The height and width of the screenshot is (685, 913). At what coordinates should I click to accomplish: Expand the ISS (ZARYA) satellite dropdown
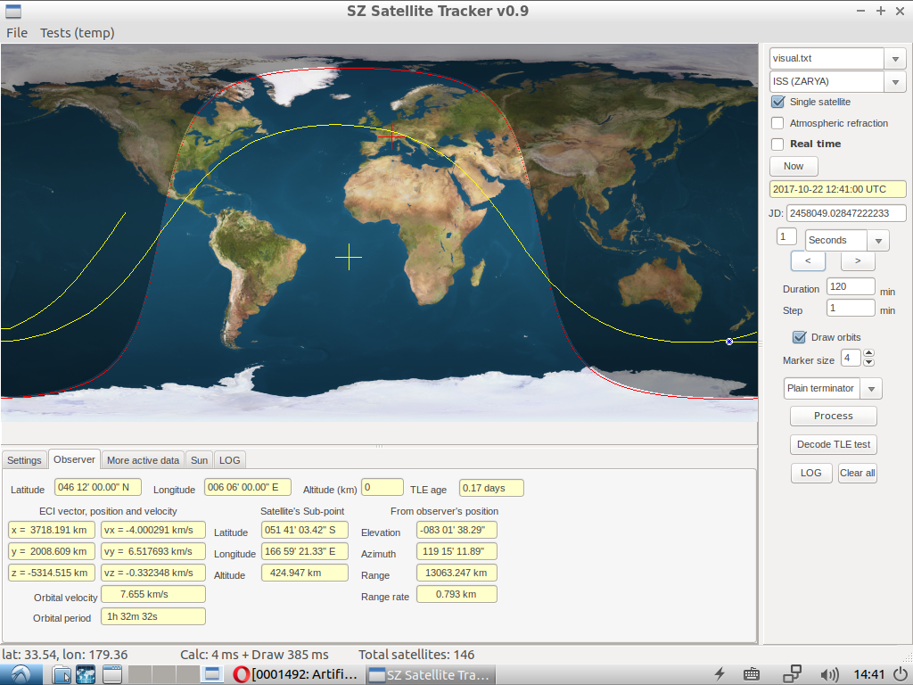point(895,81)
